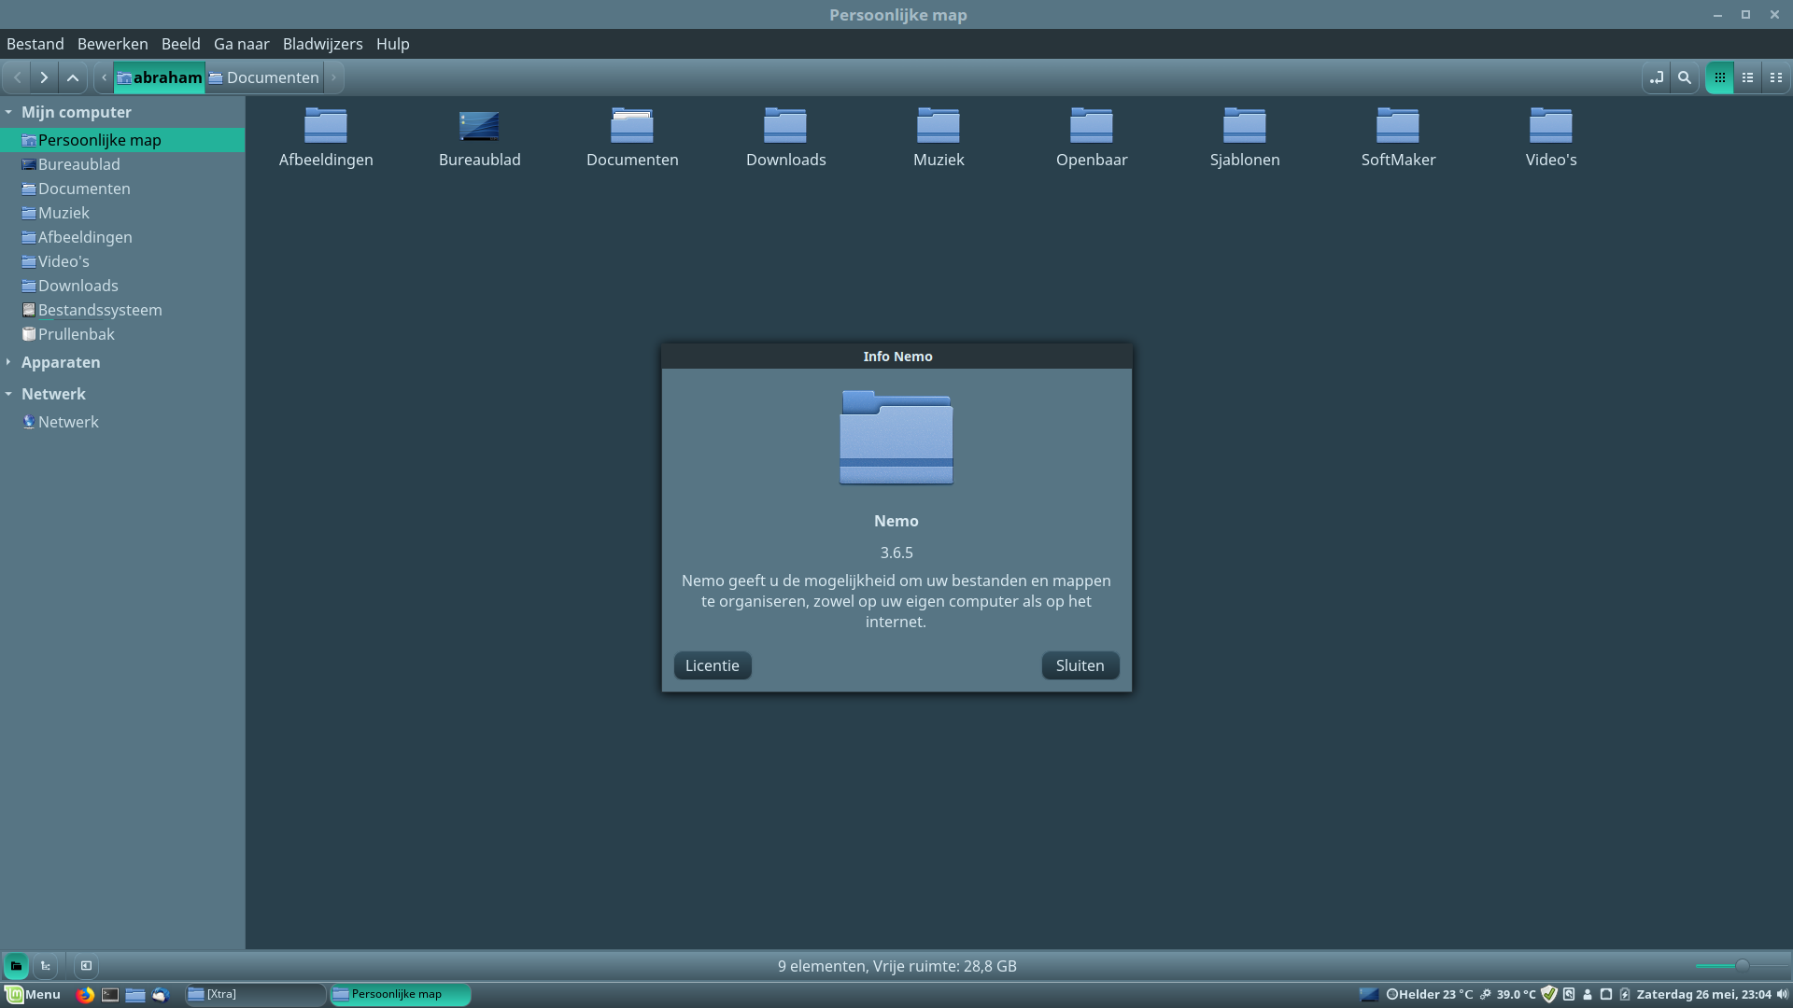The width and height of the screenshot is (1793, 1008).
Task: Open the Ga naar menu
Action: 241,44
